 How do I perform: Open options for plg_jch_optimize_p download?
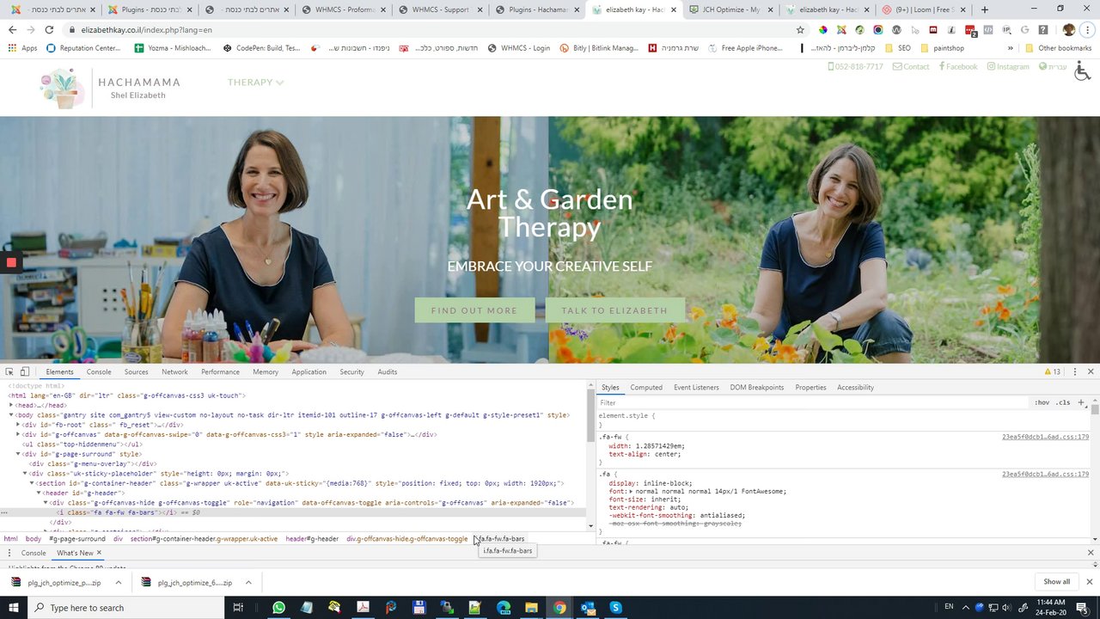118,582
